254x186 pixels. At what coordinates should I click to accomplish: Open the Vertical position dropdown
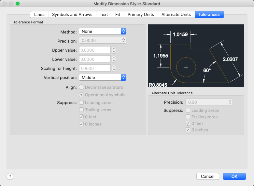[102, 77]
